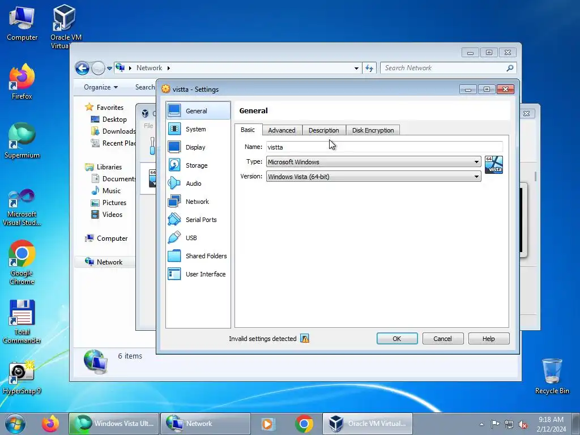The width and height of the screenshot is (580, 435).
Task: Select Pictures library in explorer
Action: coord(109,203)
